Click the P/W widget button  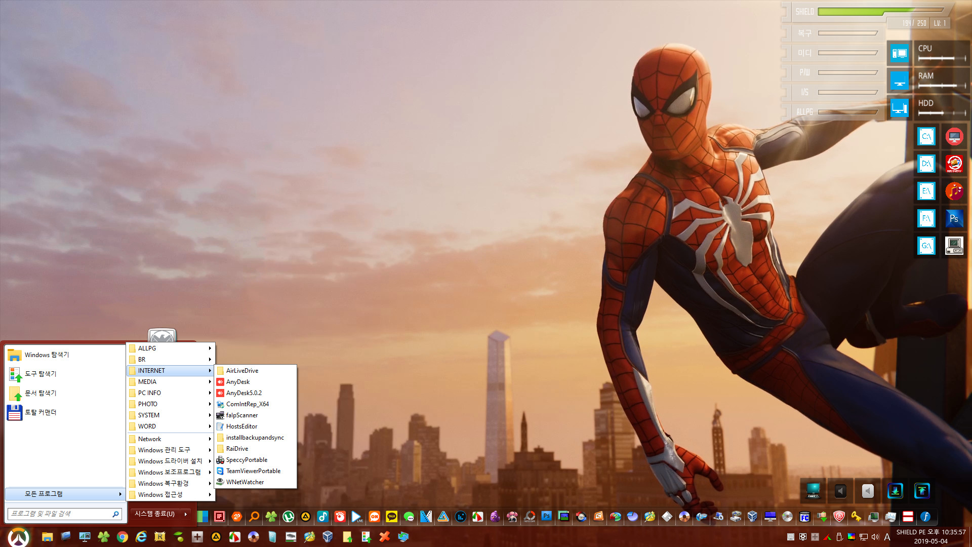833,72
